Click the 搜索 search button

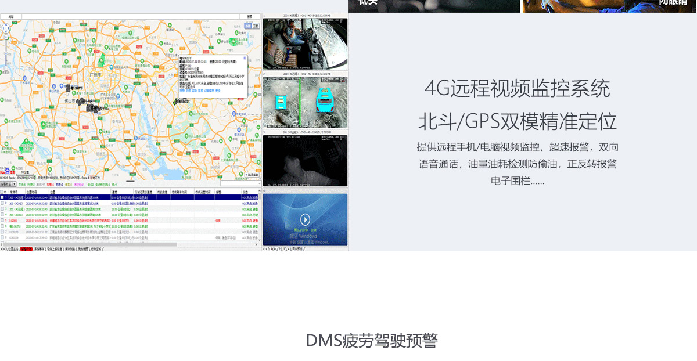tap(250, 16)
